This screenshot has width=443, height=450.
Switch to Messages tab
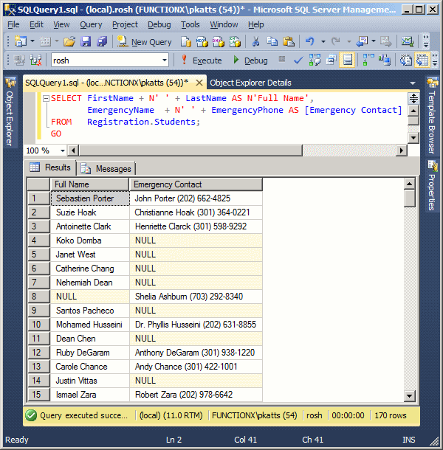pos(106,168)
